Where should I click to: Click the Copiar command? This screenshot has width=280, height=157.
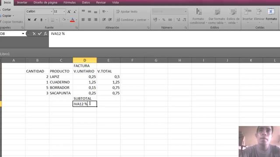click(x=7, y=16)
